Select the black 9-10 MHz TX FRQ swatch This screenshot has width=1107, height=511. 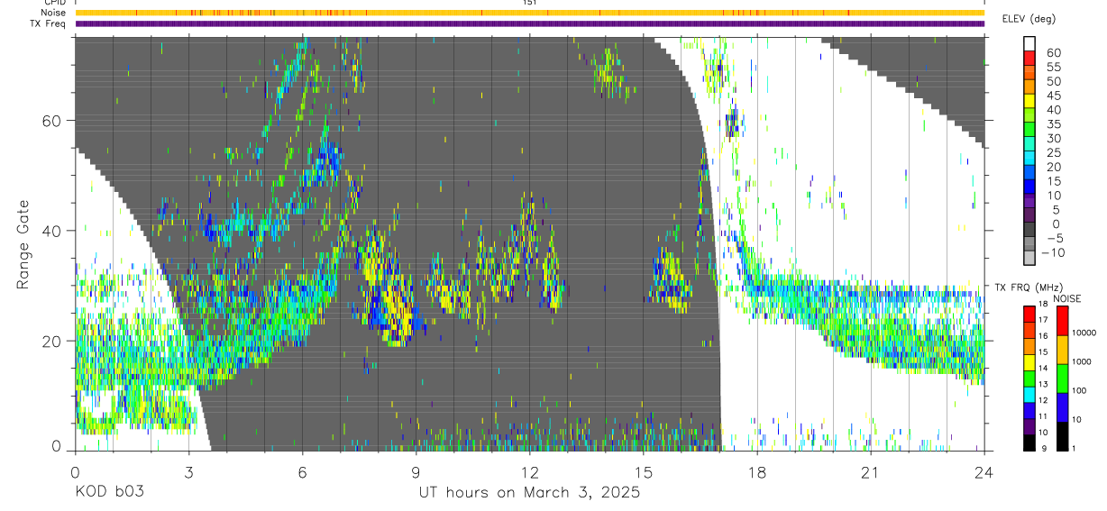coord(1029,442)
